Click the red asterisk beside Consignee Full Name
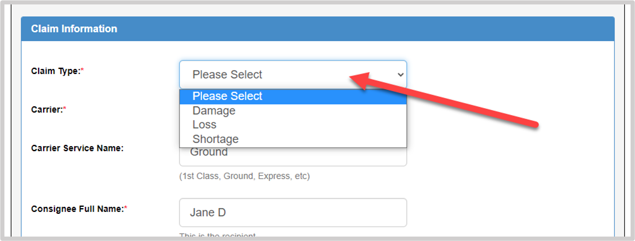Screen dimensions: 635x241 (125, 208)
